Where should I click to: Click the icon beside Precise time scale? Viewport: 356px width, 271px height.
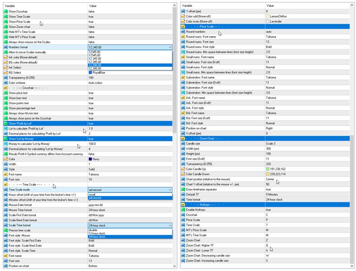click(x=6, y=230)
